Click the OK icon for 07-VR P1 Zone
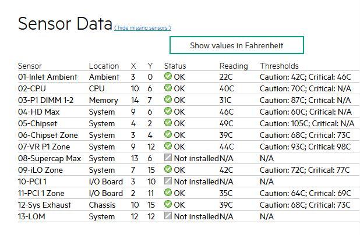The width and height of the screenshot is (360, 235). [x=168, y=146]
